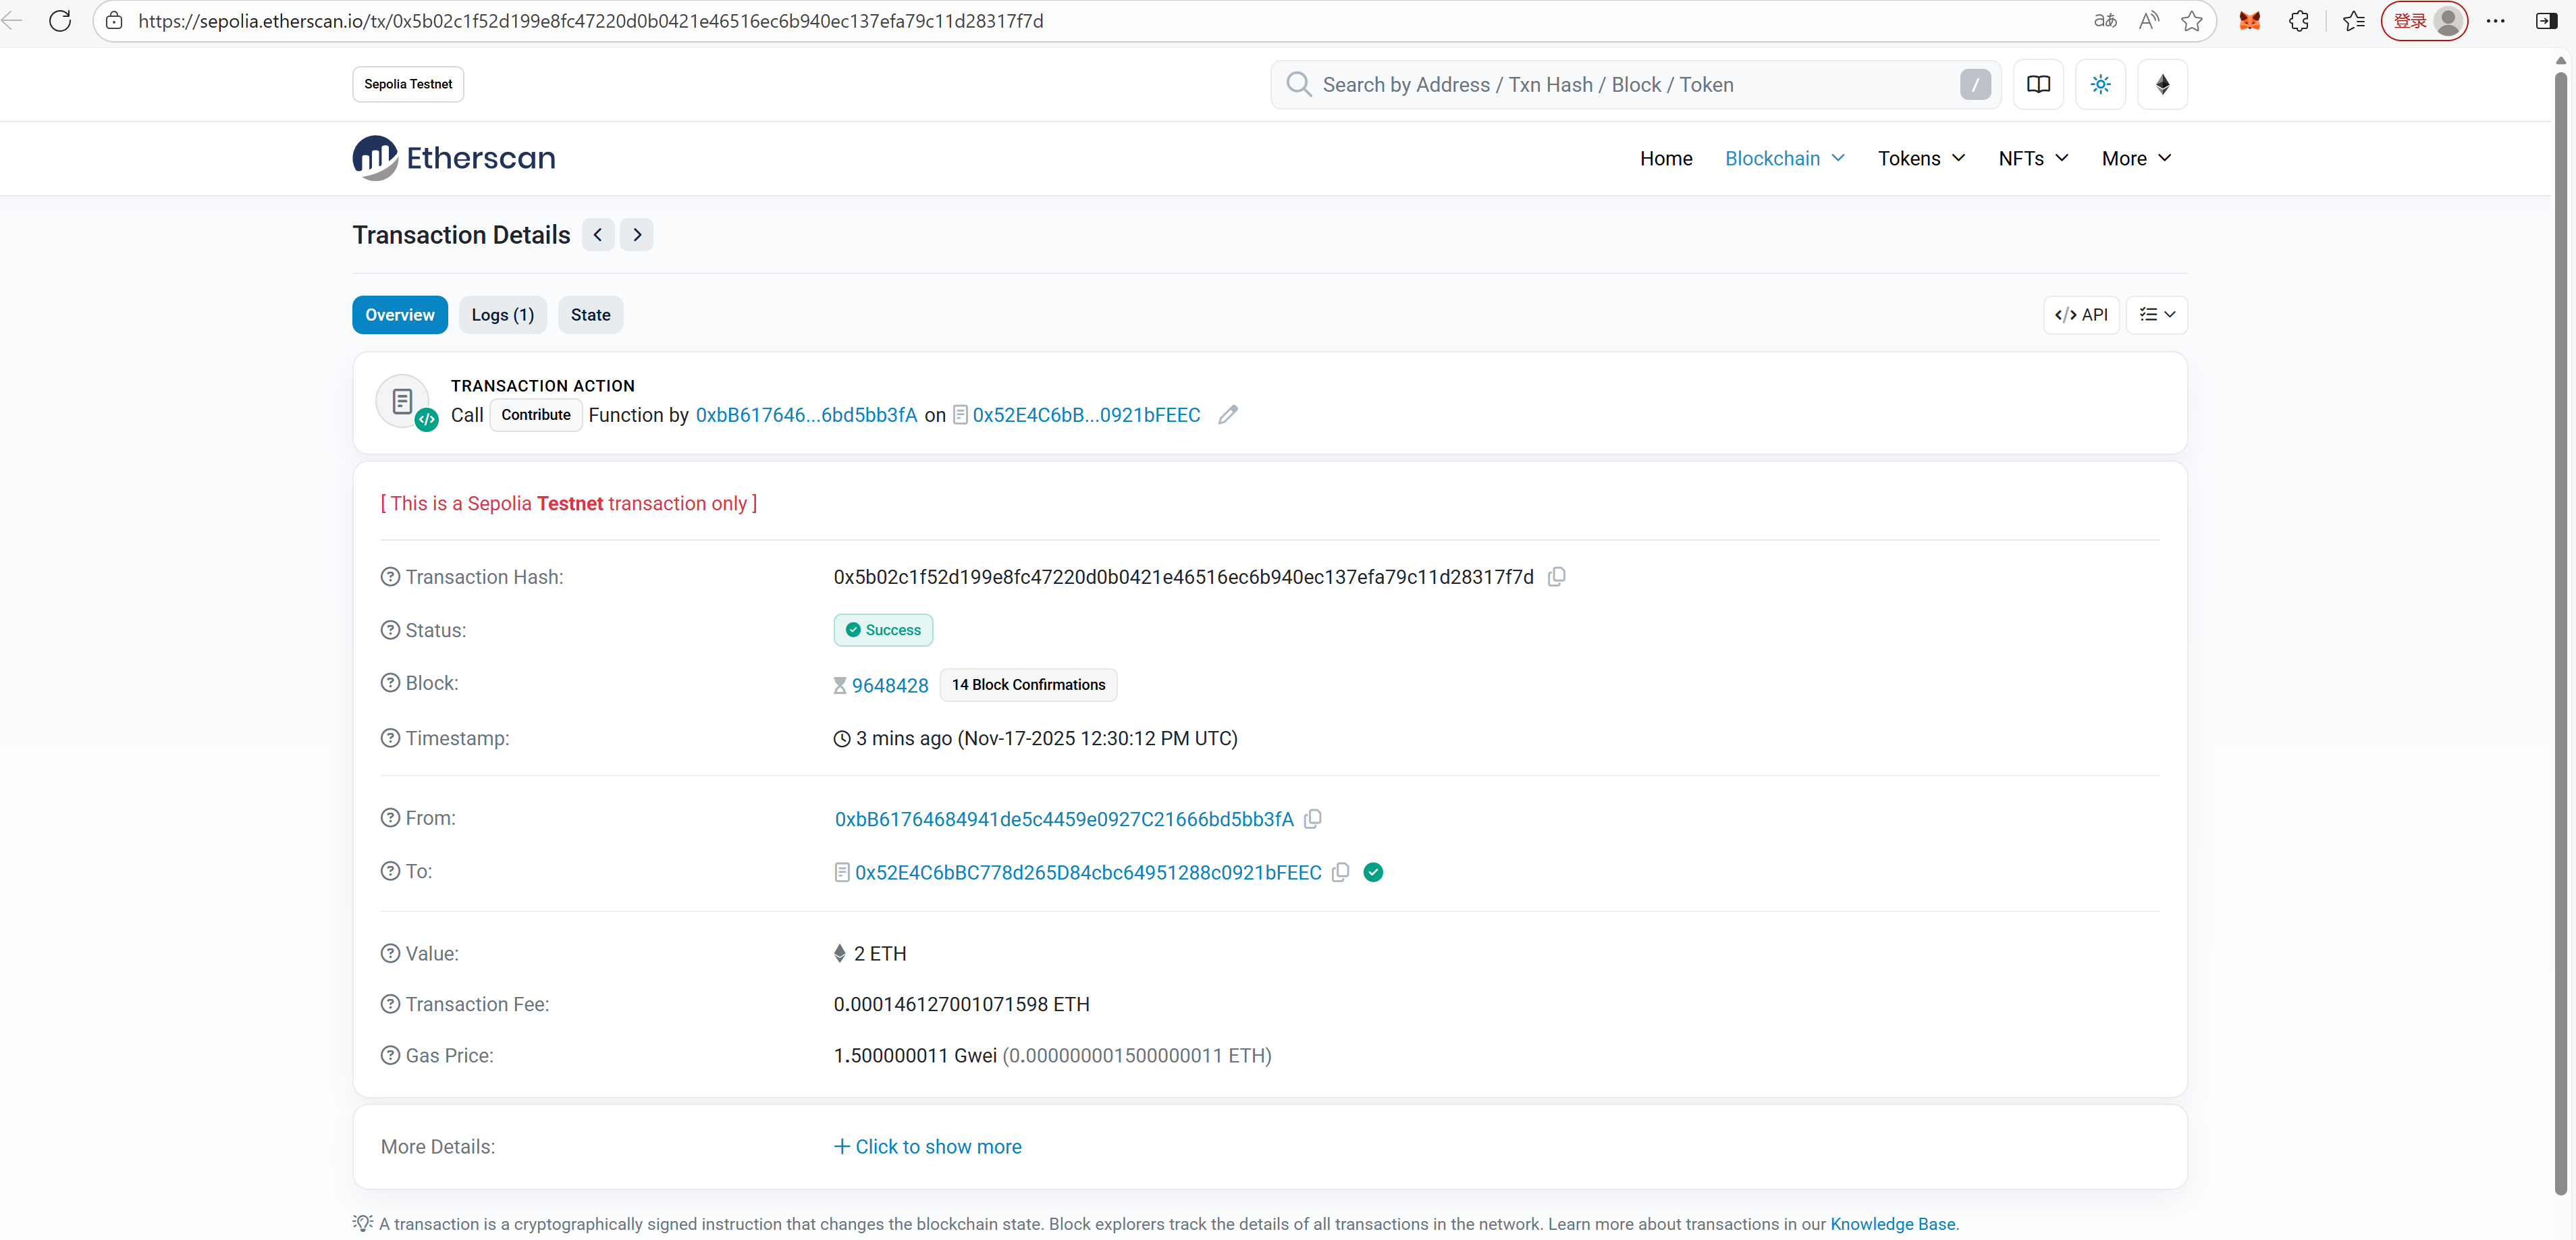The height and width of the screenshot is (1240, 2576).
Task: Copy the To contract address
Action: [x=1340, y=872]
